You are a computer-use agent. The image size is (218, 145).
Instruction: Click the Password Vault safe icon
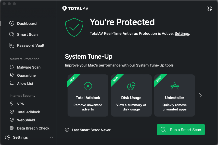tap(12, 45)
